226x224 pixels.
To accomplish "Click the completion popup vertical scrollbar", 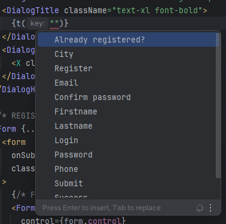I will 218,105.
